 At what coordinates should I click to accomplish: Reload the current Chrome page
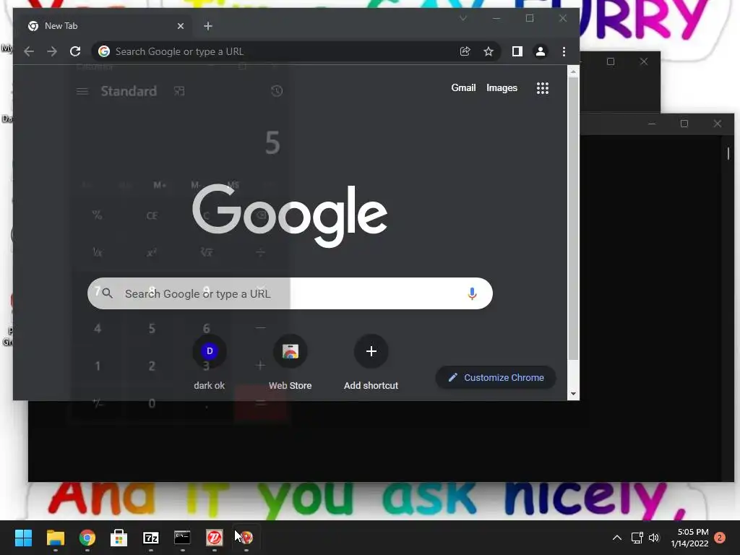[x=75, y=51]
